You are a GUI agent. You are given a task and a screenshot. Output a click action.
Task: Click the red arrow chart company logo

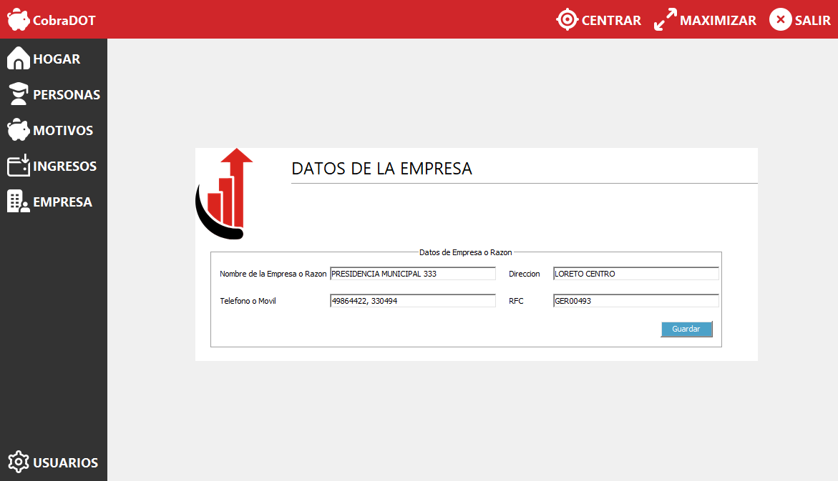[x=225, y=193]
